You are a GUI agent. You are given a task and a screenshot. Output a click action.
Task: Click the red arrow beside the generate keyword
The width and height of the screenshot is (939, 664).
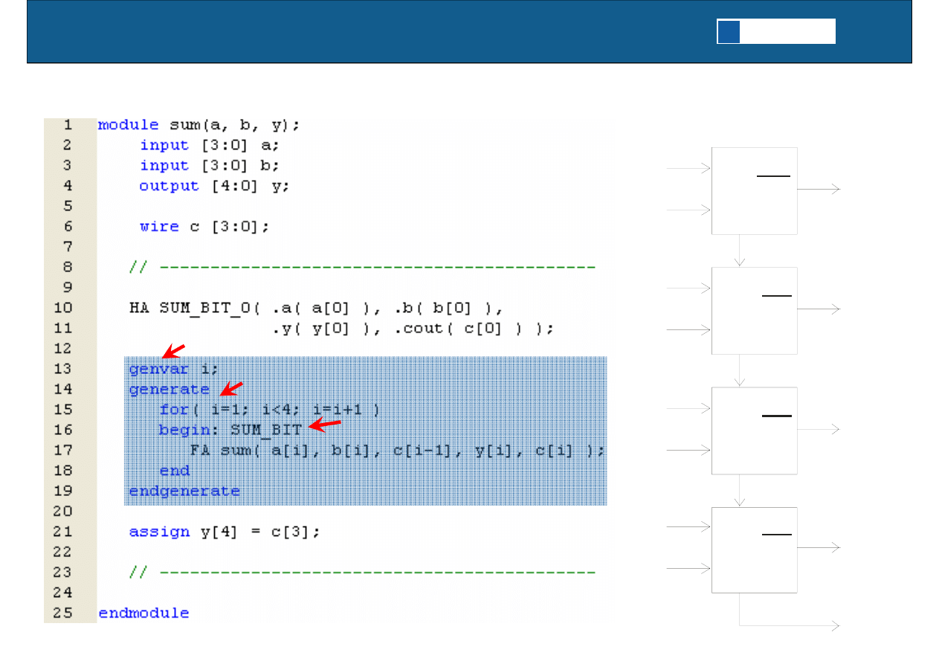(231, 389)
